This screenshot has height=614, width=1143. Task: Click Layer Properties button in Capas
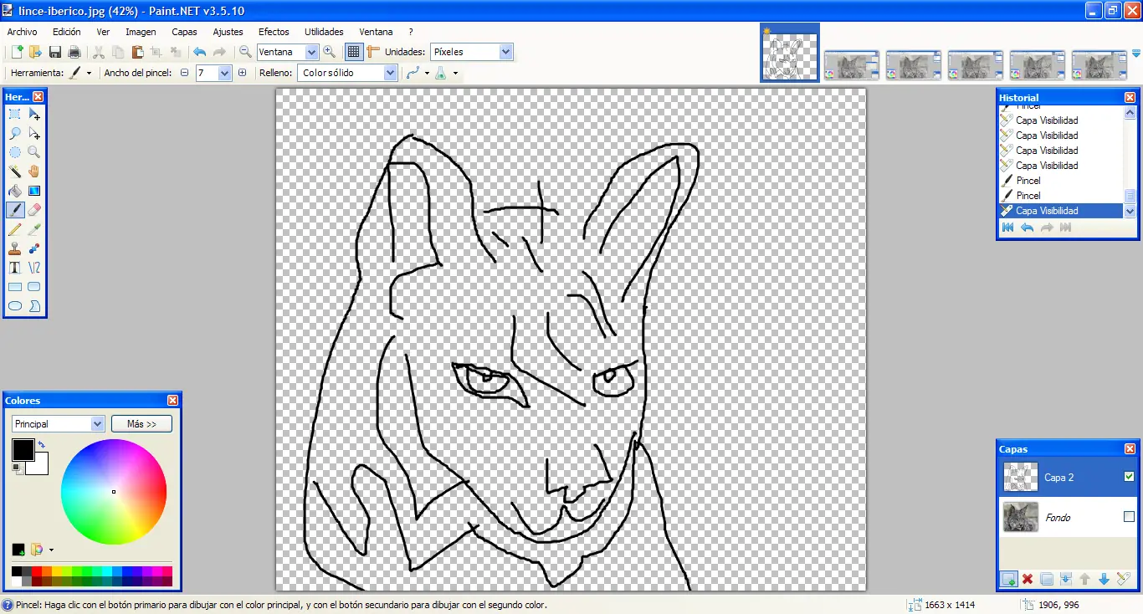[x=1123, y=579]
